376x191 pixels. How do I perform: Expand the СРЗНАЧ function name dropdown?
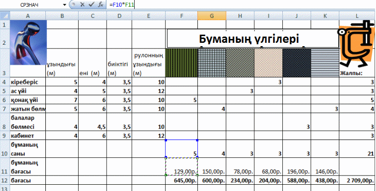pyautogui.click(x=64, y=4)
